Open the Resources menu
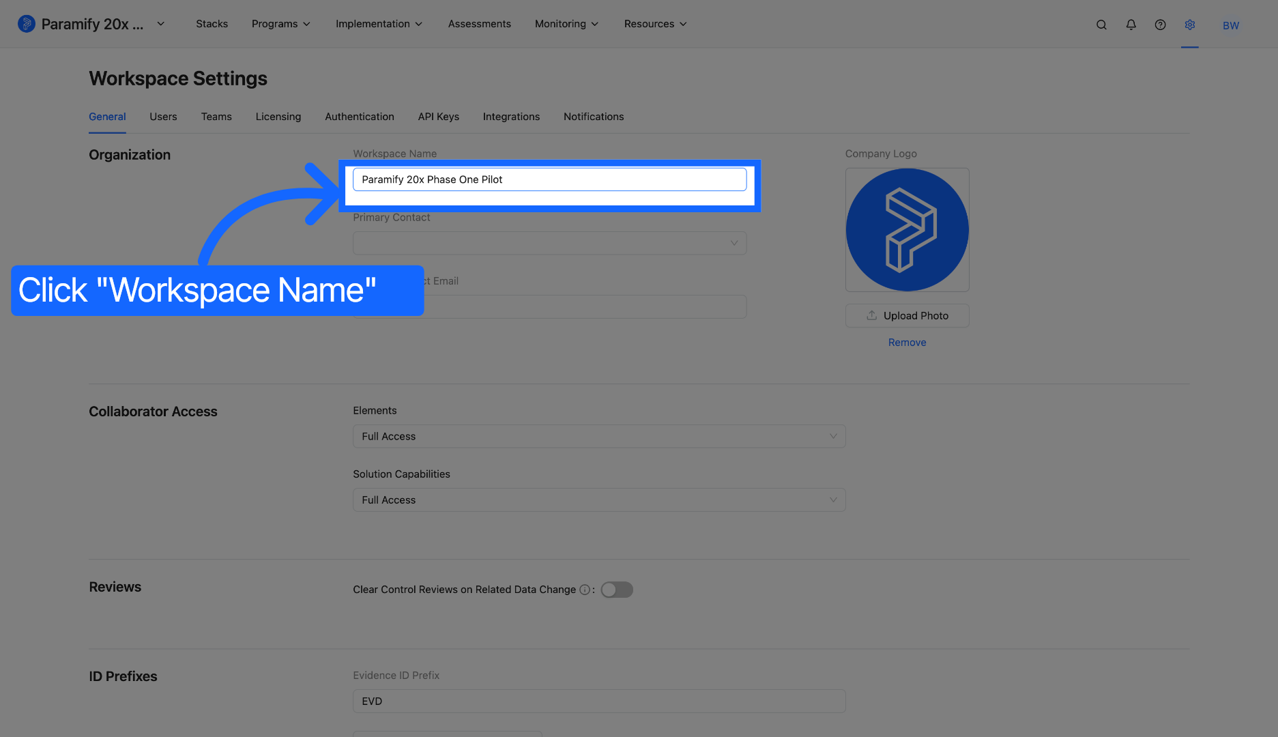 point(655,24)
